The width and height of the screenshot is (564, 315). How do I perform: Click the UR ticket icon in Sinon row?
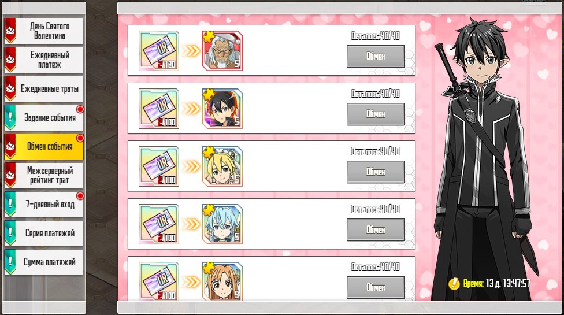coord(159,224)
